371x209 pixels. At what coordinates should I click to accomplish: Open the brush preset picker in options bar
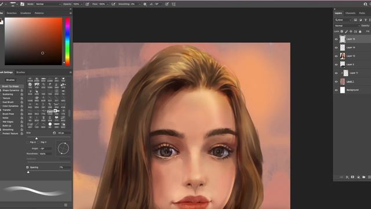pyautogui.click(x=14, y=4)
